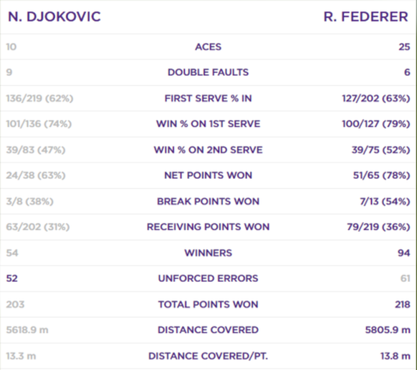Viewport: 417px width, 370px height.
Task: Click Federer's 25 aces value
Action: pyautogui.click(x=404, y=47)
